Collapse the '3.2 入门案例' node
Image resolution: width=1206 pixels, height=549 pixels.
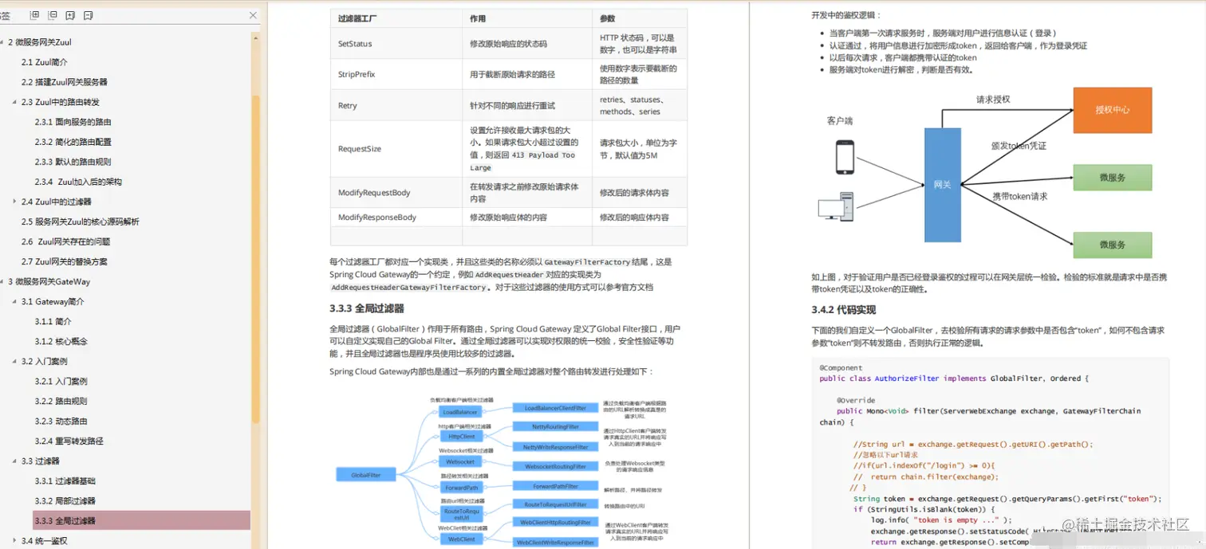pyautogui.click(x=15, y=361)
